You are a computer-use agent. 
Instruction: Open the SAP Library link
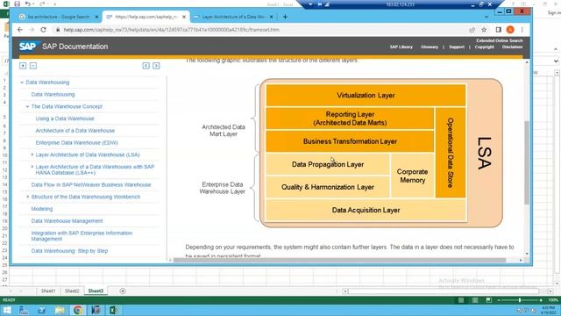pos(401,47)
